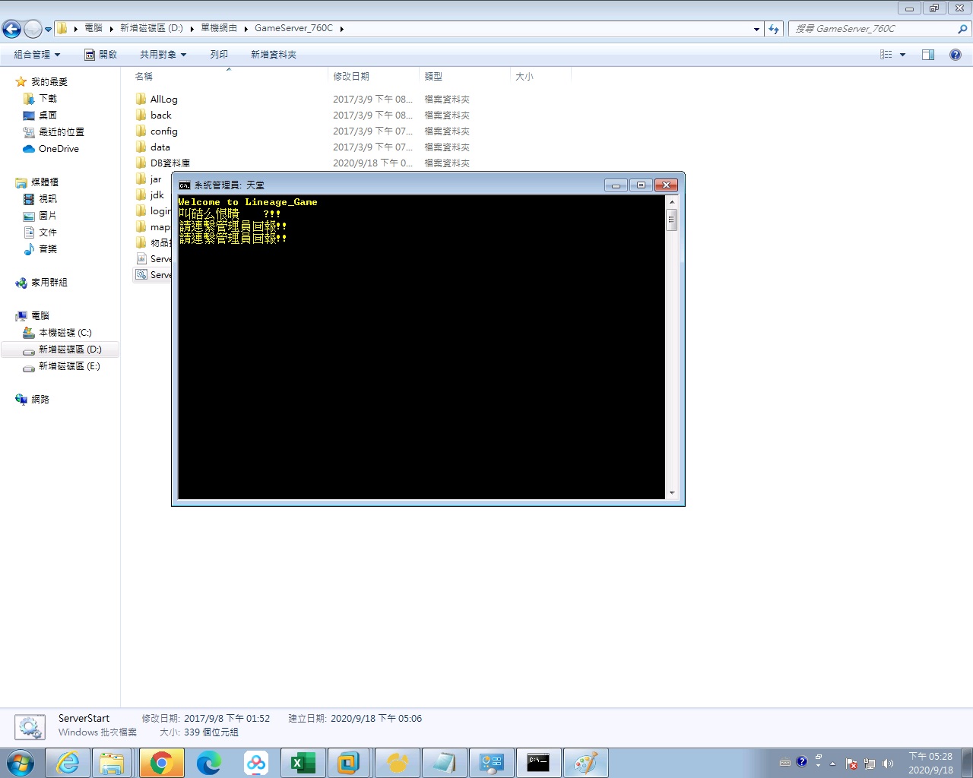Open the 共用對象 dropdown menu
Viewport: 973px width, 778px height.
point(163,55)
